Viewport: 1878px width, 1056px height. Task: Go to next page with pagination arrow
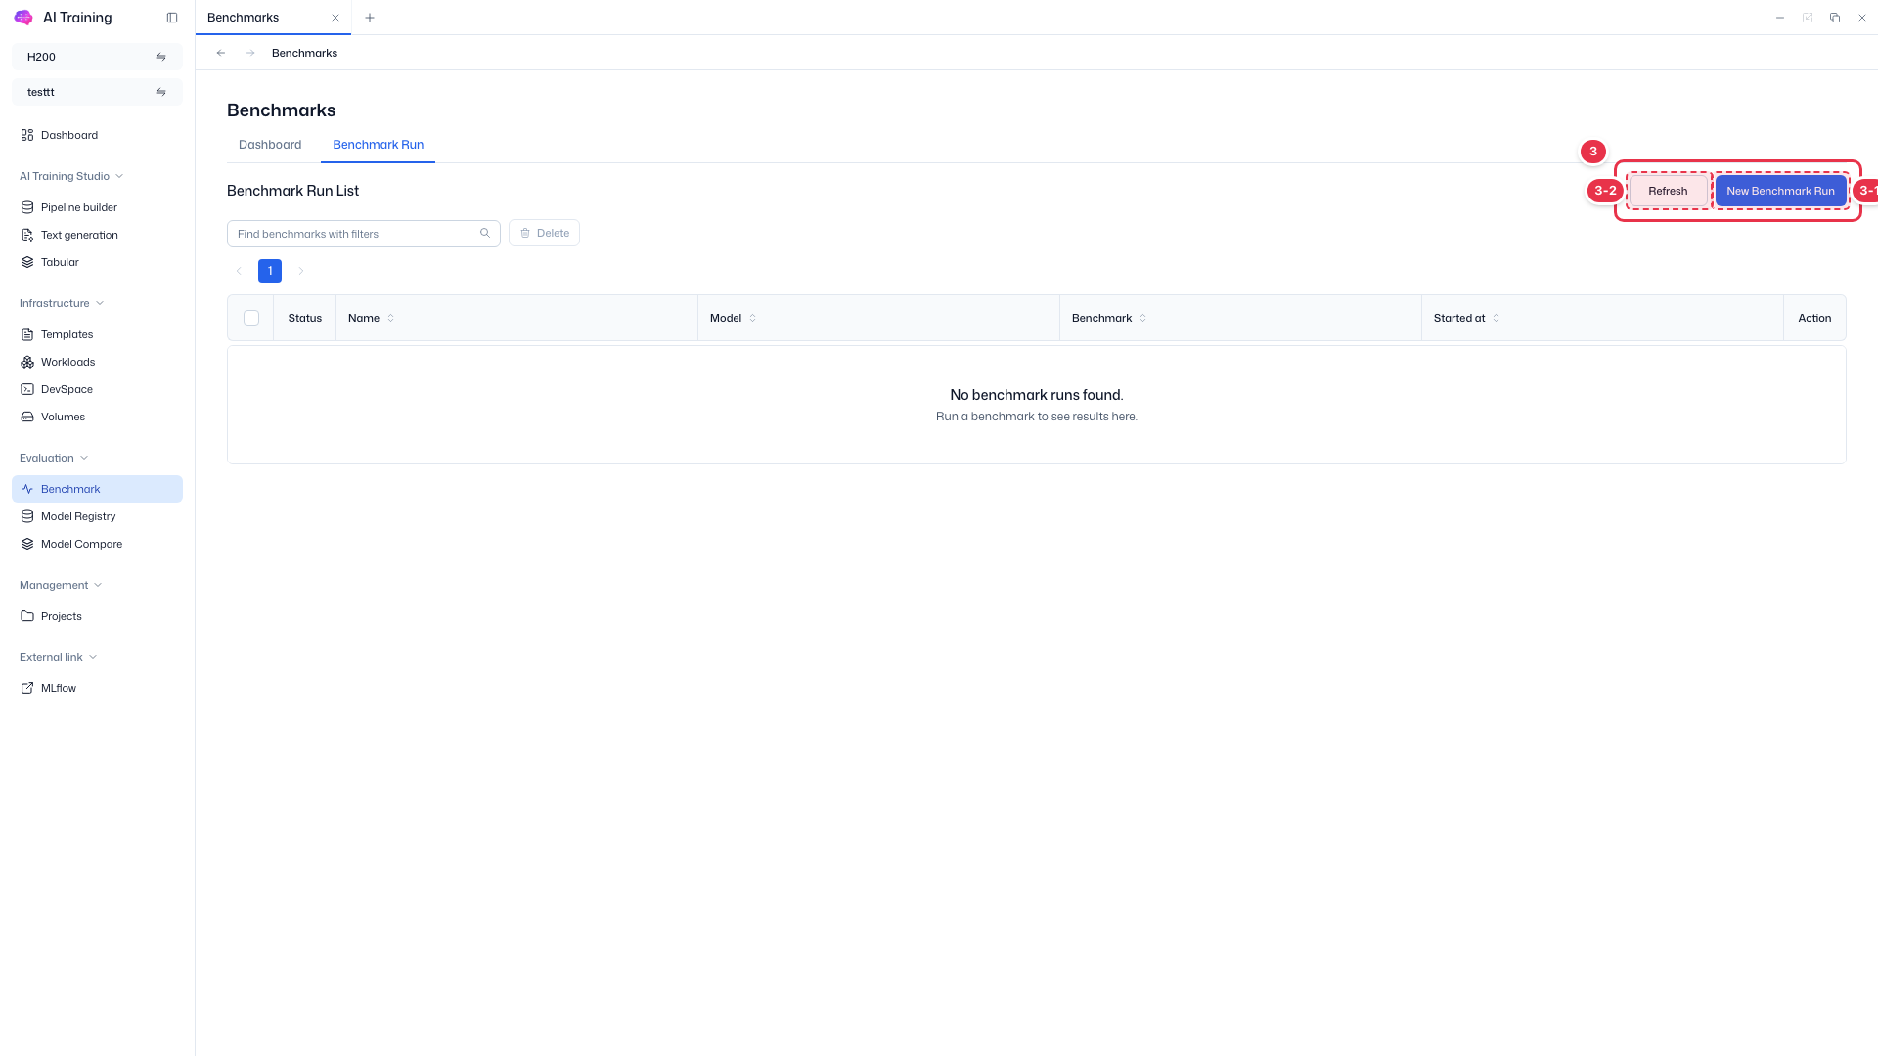301,271
